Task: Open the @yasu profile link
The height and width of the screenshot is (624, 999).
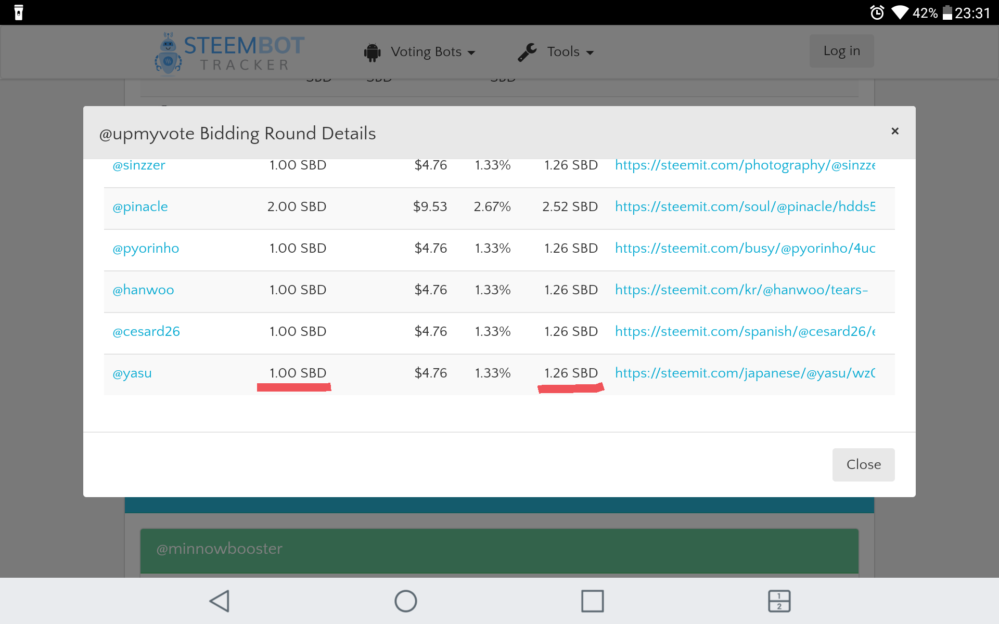Action: tap(132, 373)
